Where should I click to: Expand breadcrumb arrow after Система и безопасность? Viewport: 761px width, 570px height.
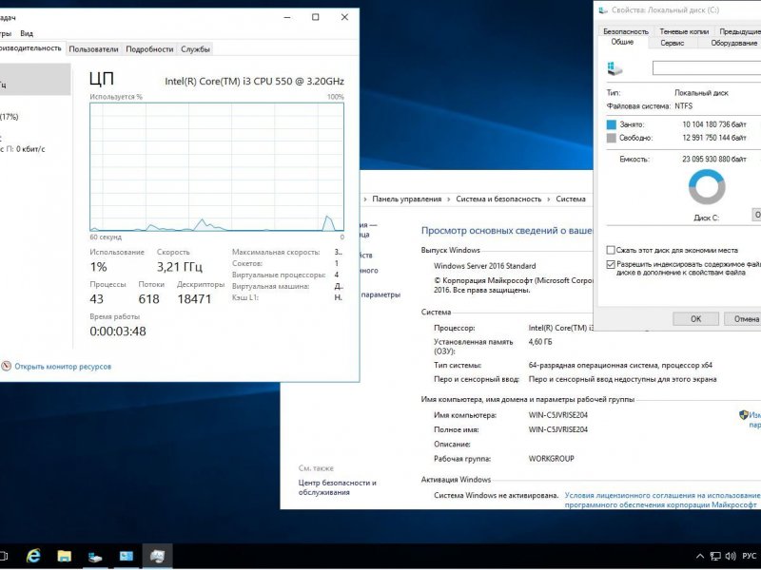(549, 199)
